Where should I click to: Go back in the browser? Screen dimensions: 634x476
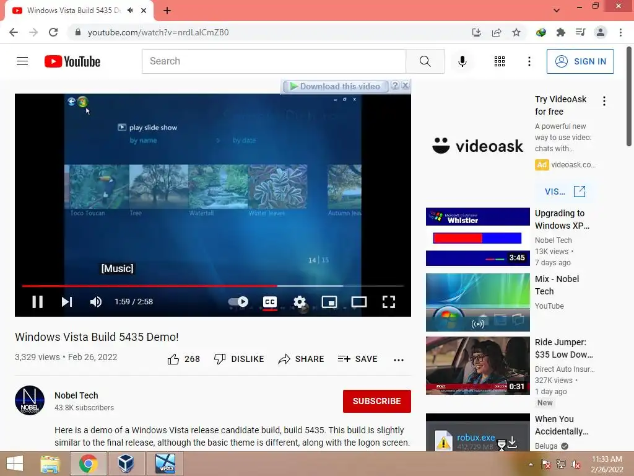pyautogui.click(x=14, y=32)
